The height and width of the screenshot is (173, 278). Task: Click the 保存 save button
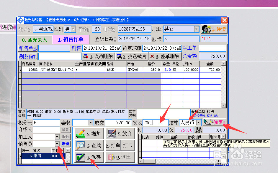pos(89,157)
